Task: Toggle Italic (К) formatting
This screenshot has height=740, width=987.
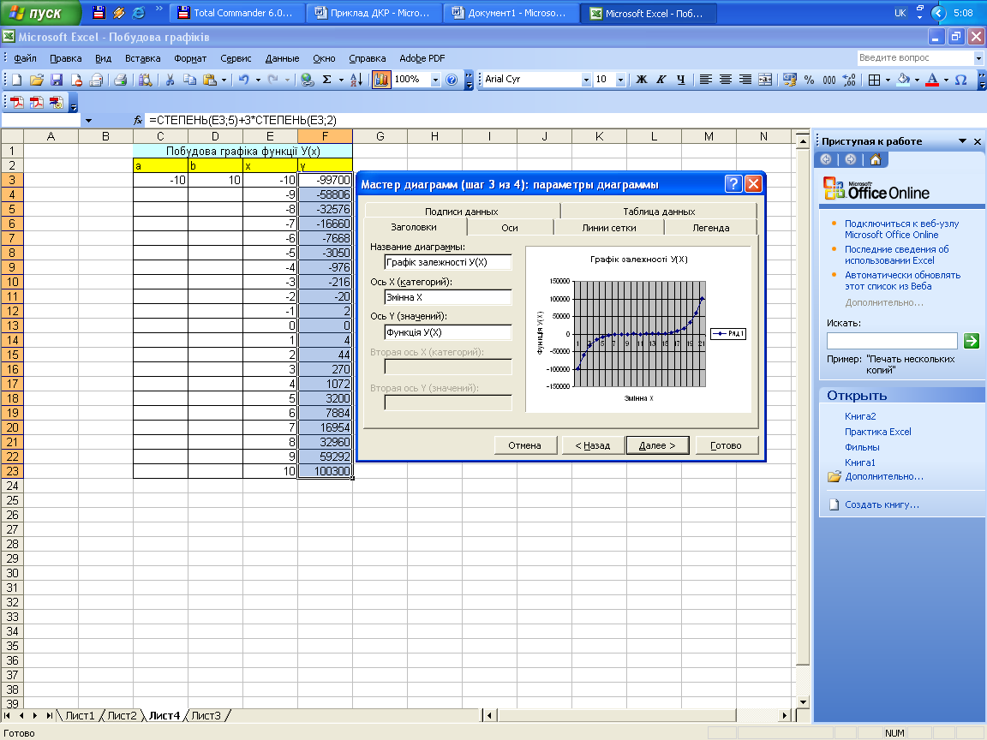Action: [x=661, y=80]
